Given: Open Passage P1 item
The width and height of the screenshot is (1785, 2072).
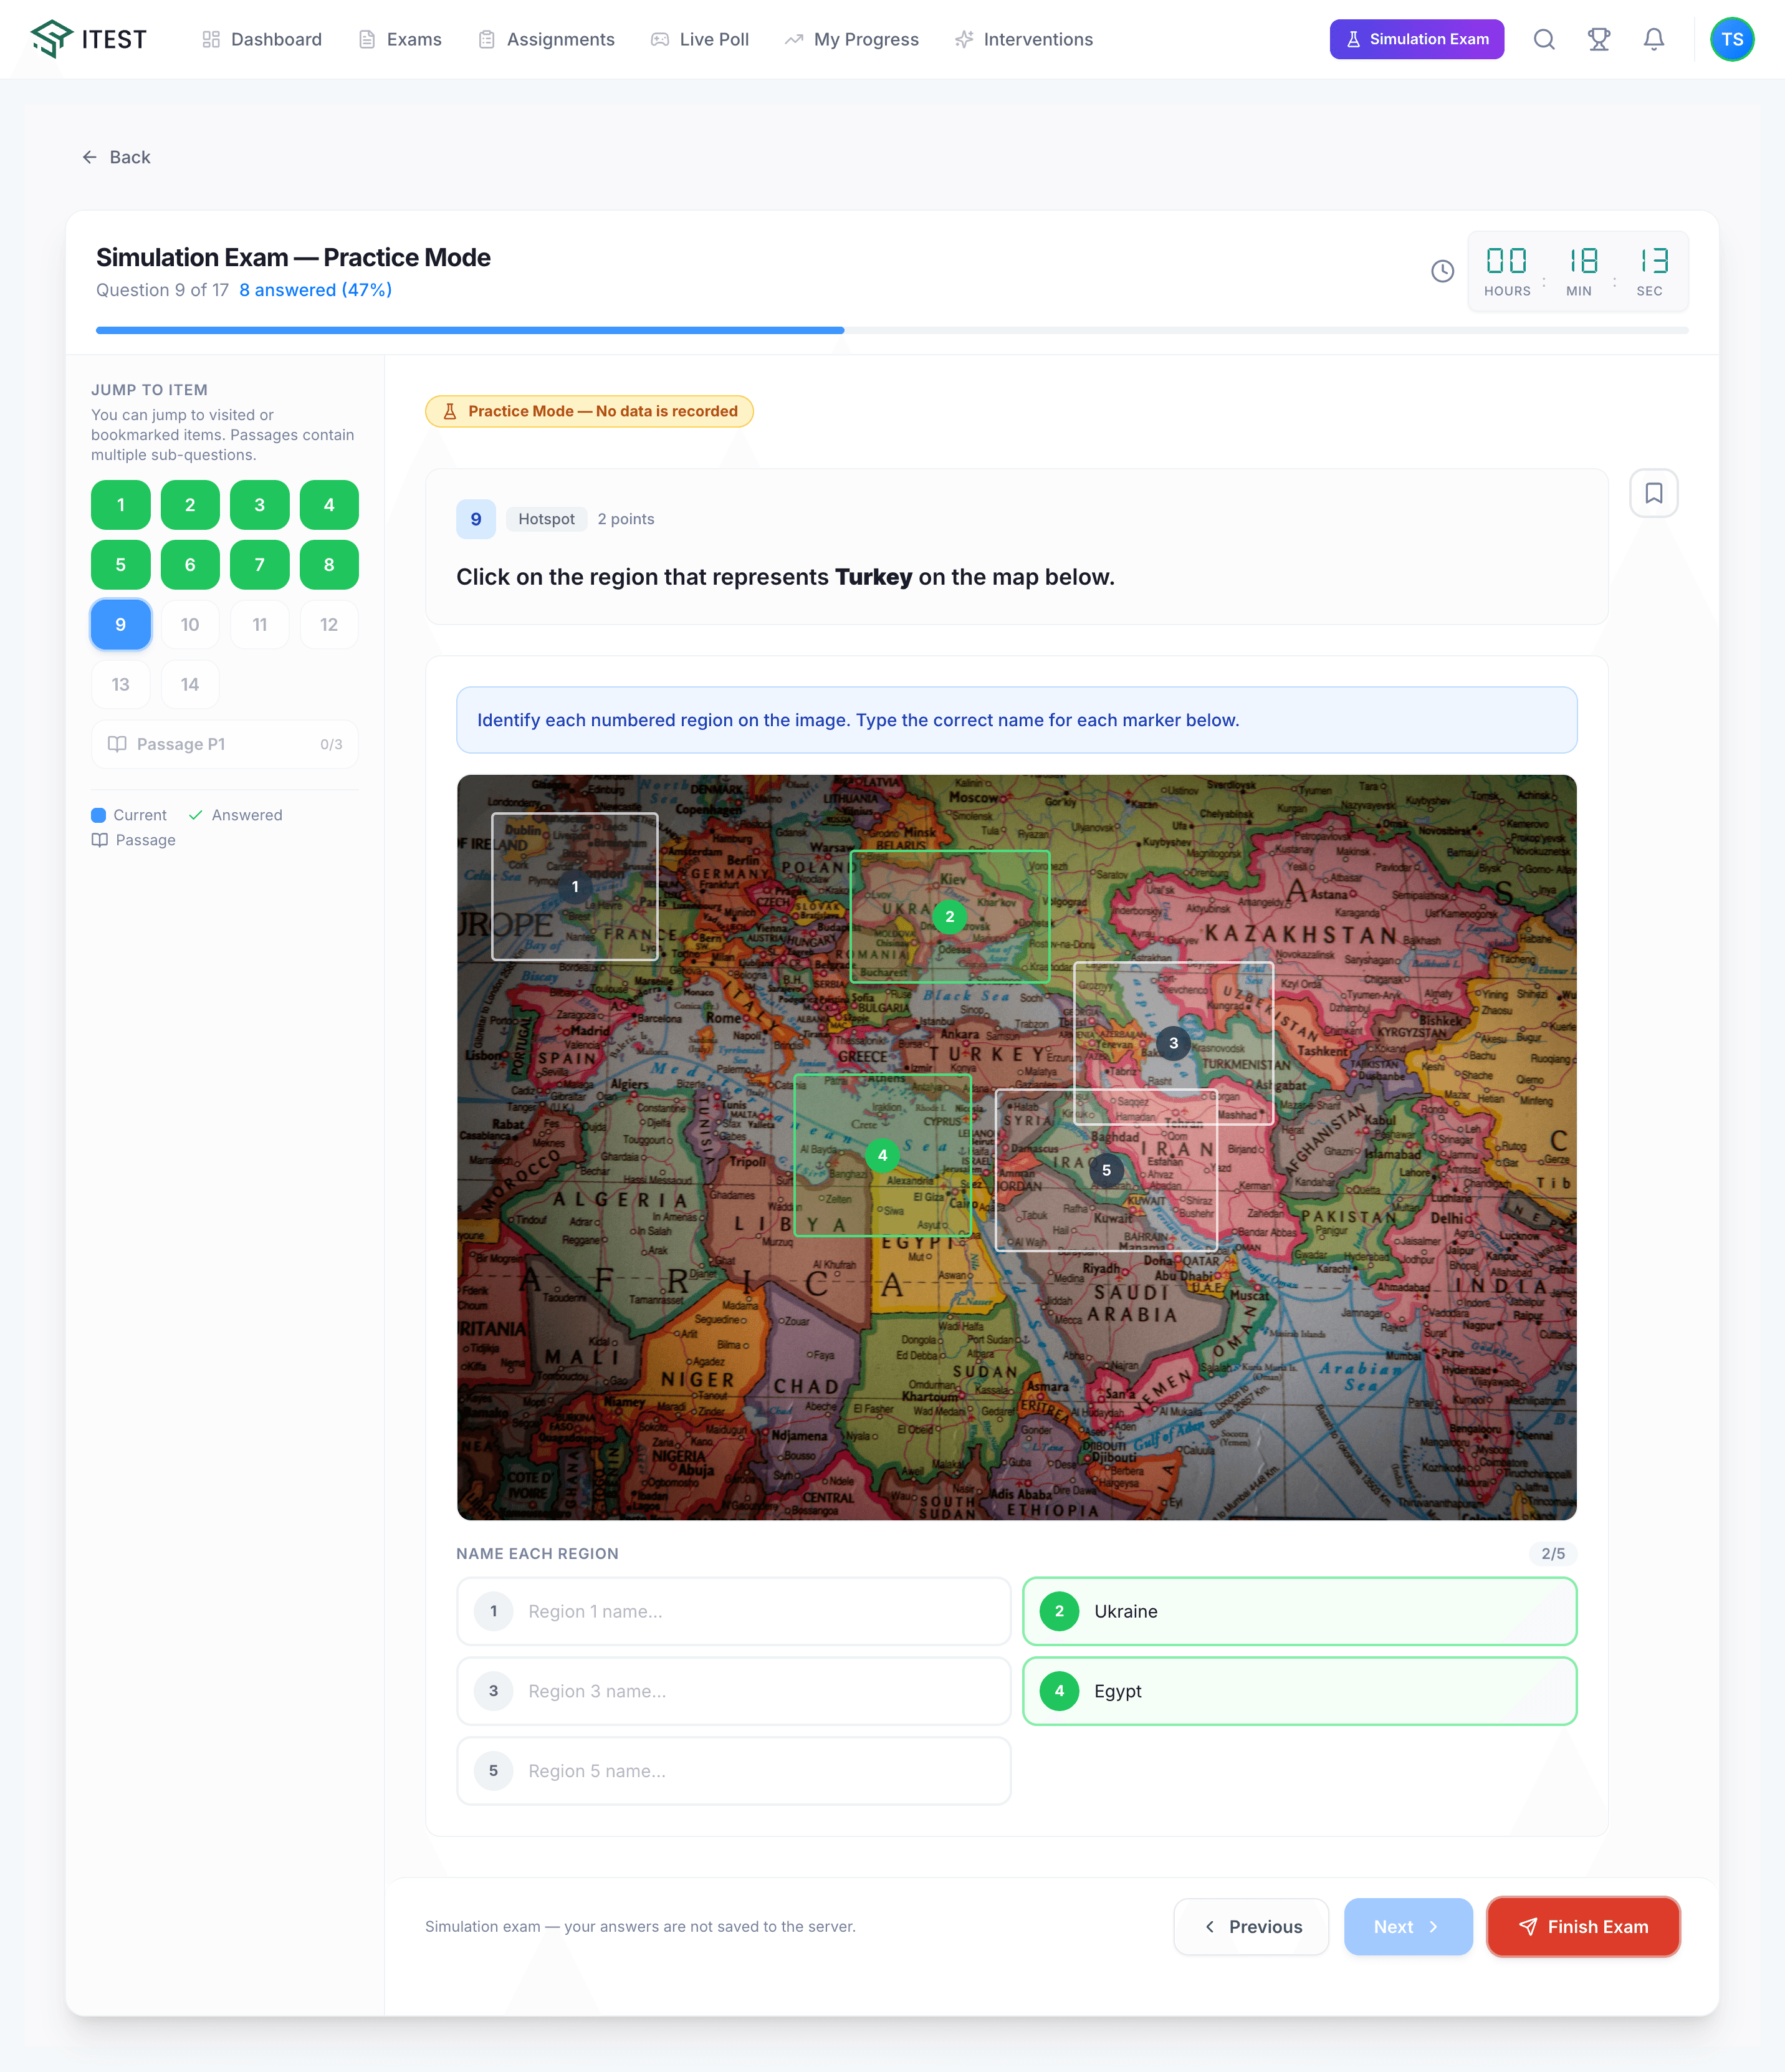Looking at the screenshot, I should 225,744.
